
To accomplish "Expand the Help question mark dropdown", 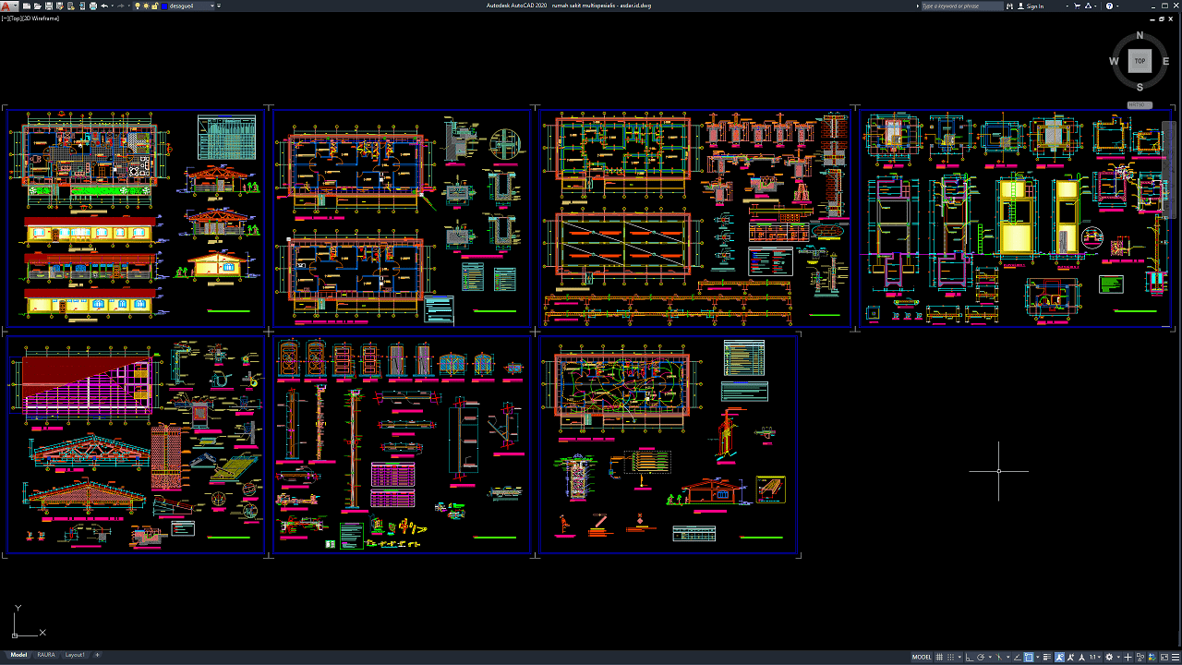I will click(x=1117, y=6).
